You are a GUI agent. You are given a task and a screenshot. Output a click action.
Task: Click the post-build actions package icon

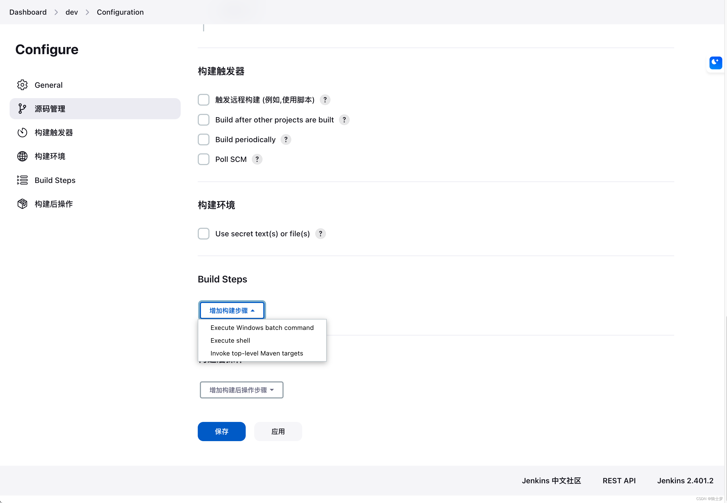(x=22, y=204)
